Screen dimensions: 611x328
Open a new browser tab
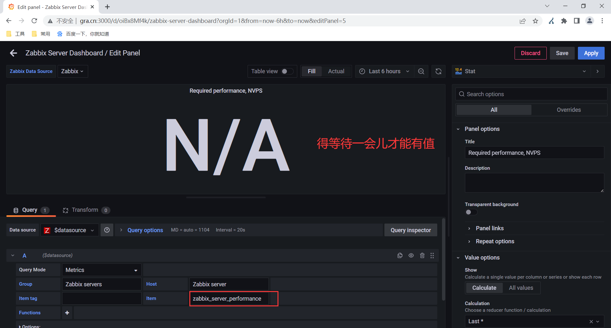(x=107, y=7)
